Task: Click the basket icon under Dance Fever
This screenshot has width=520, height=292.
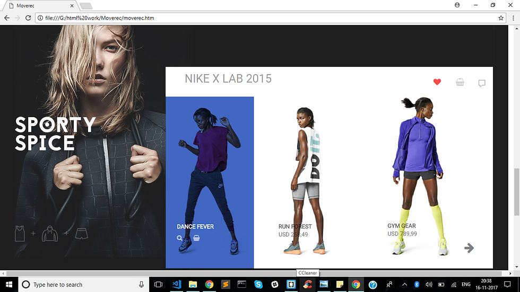Action: click(196, 238)
